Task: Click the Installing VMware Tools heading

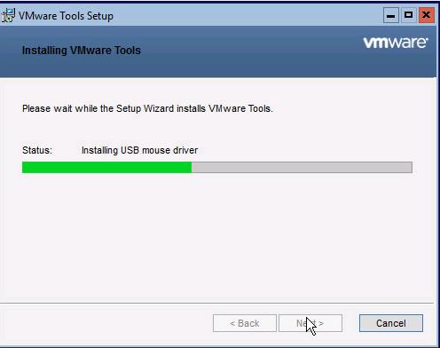Action: [x=82, y=51]
